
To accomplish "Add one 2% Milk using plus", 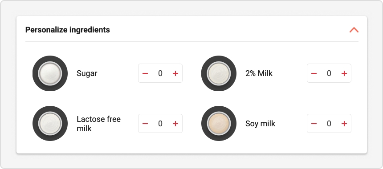I will [x=344, y=73].
